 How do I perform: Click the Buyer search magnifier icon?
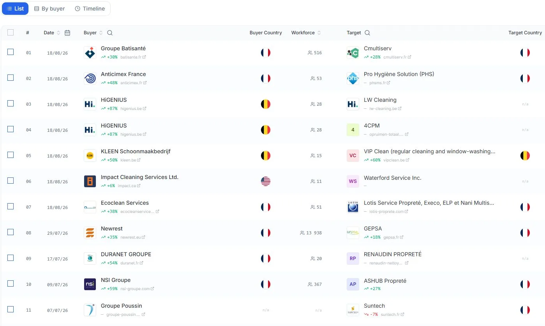point(110,33)
